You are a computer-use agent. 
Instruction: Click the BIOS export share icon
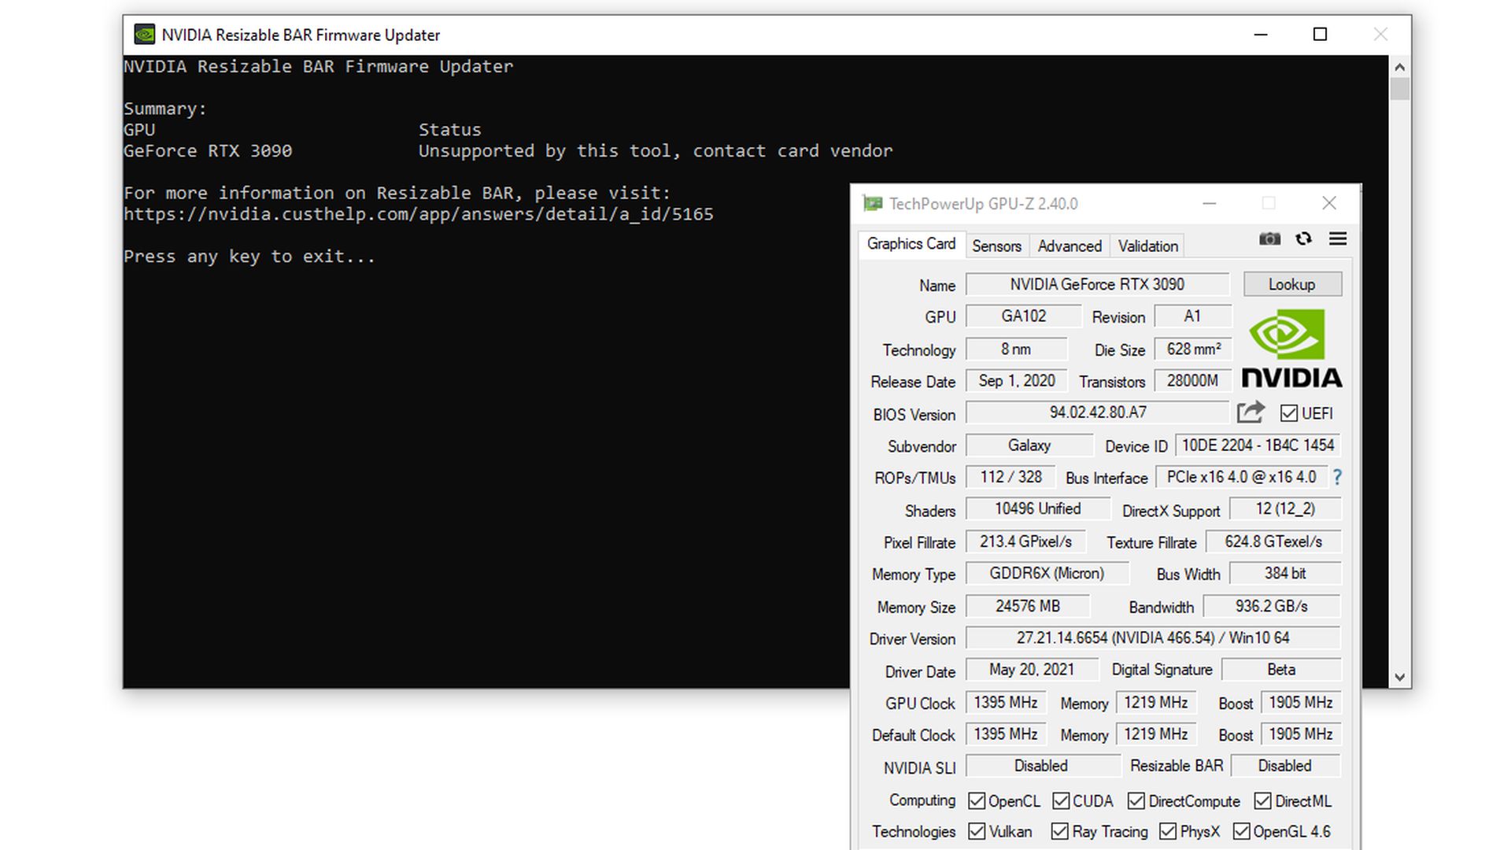pos(1250,412)
